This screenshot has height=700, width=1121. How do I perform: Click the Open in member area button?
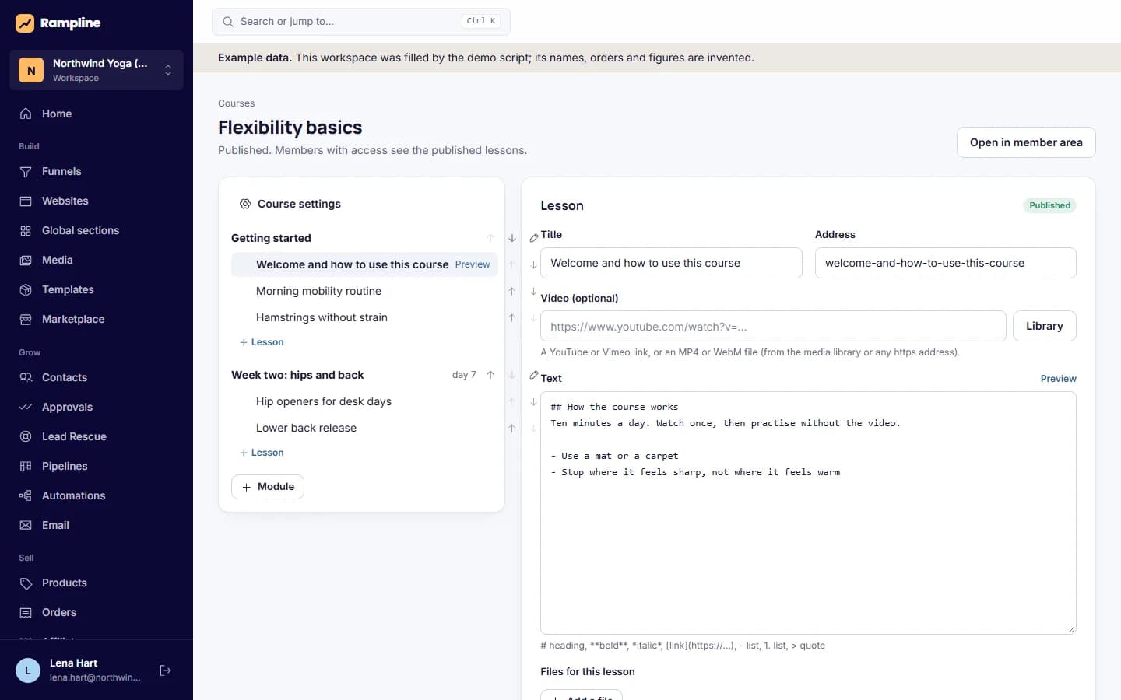click(x=1026, y=142)
